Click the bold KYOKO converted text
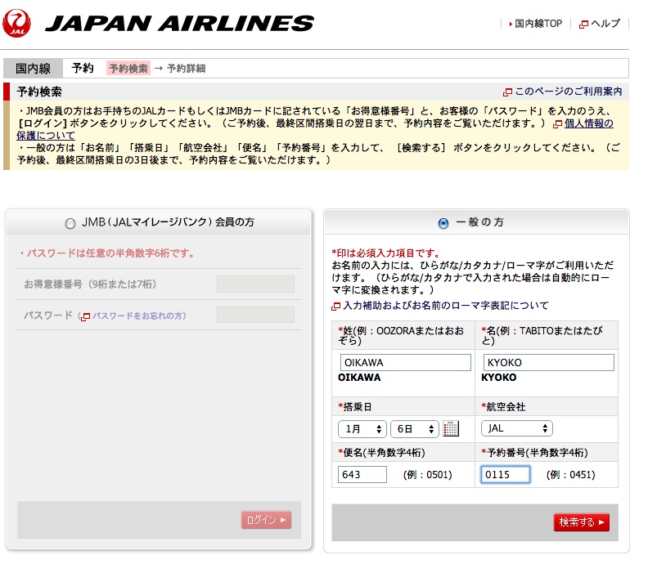 pyautogui.click(x=498, y=378)
